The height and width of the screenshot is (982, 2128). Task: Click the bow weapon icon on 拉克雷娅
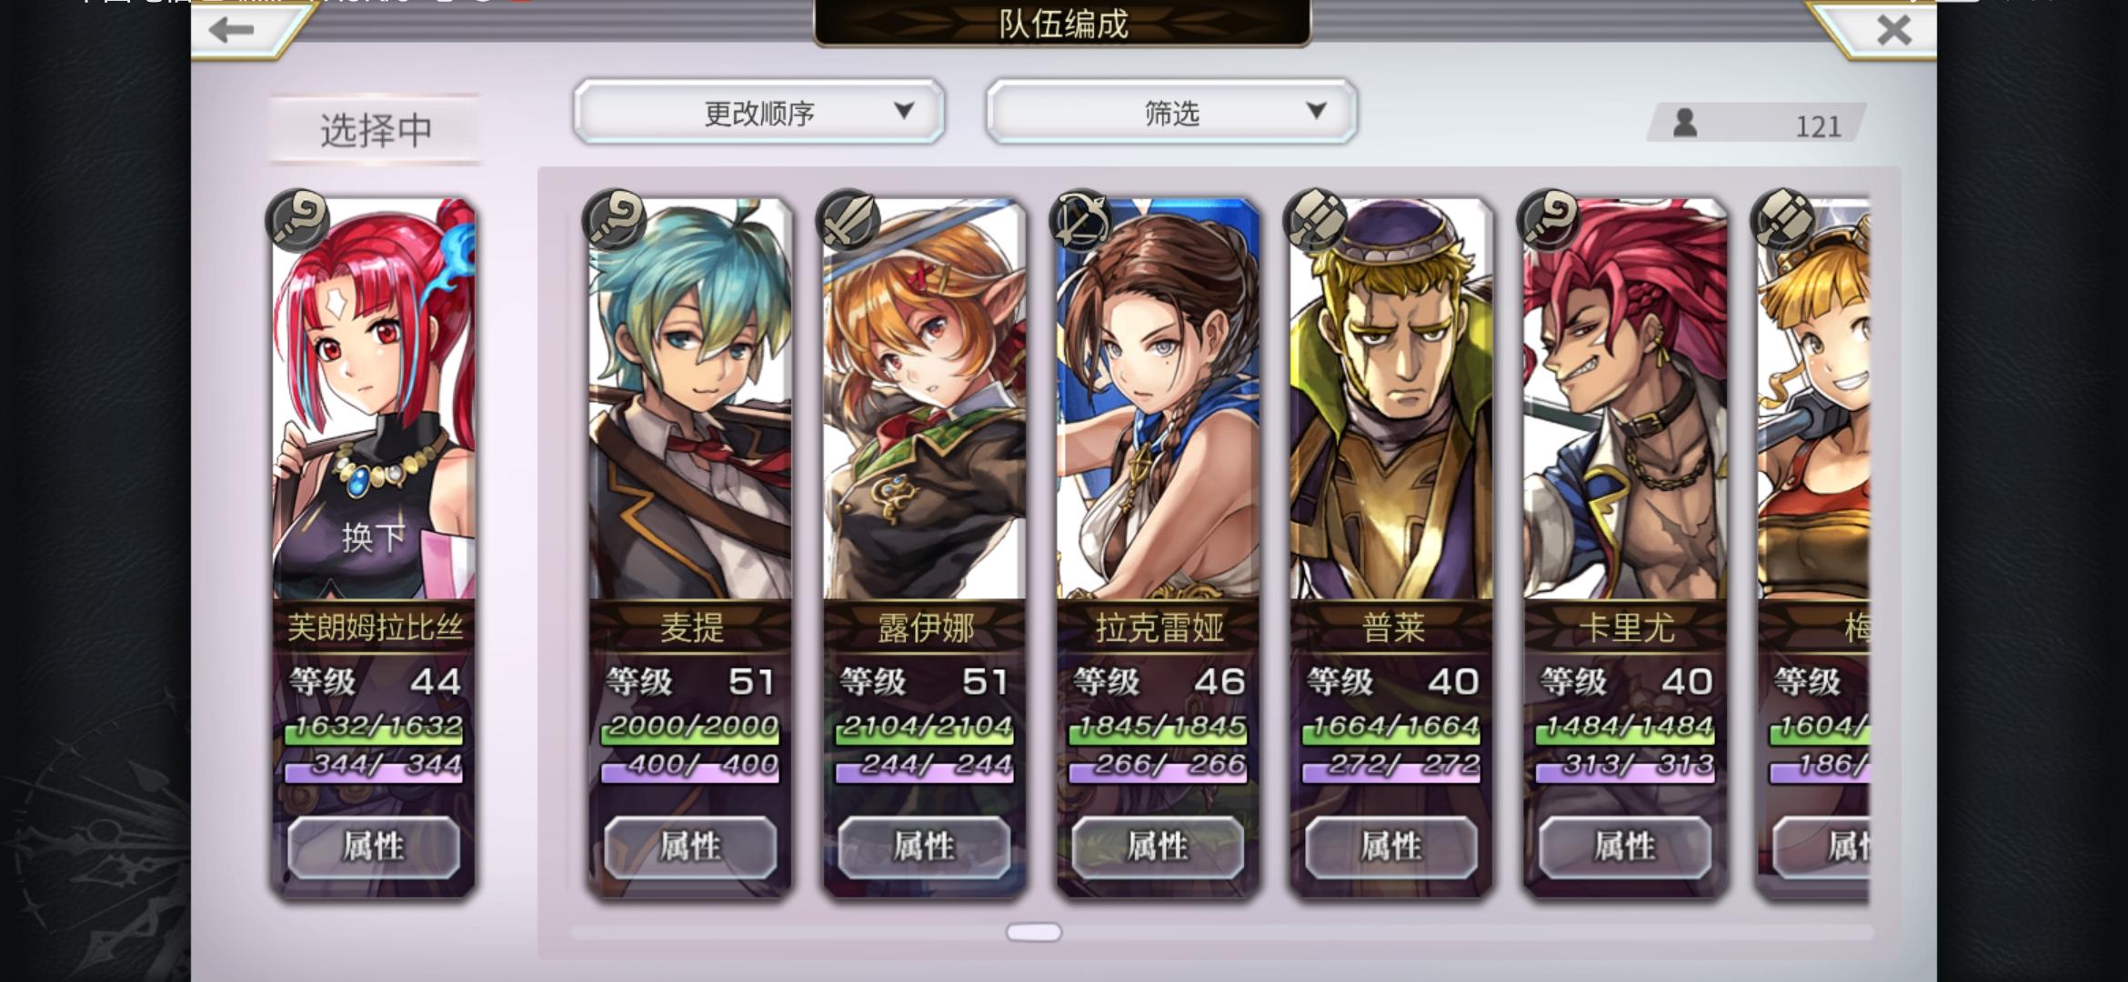1081,220
